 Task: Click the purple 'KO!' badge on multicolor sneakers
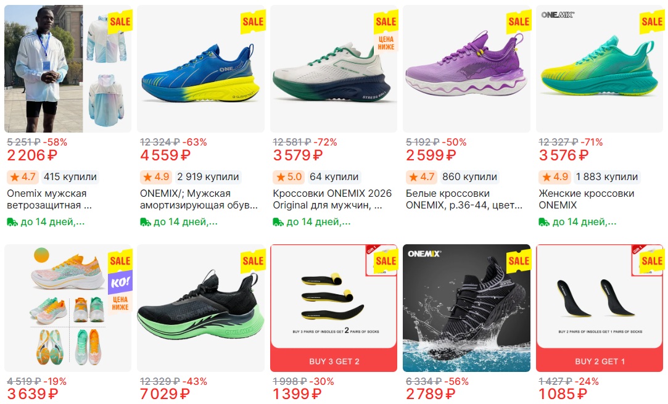coord(120,282)
